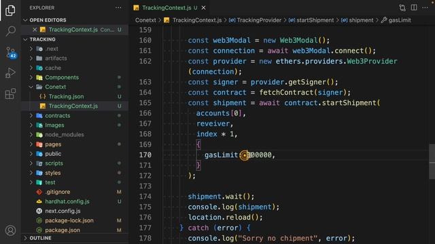Click on catch (error) keyword line

[x=215, y=228]
